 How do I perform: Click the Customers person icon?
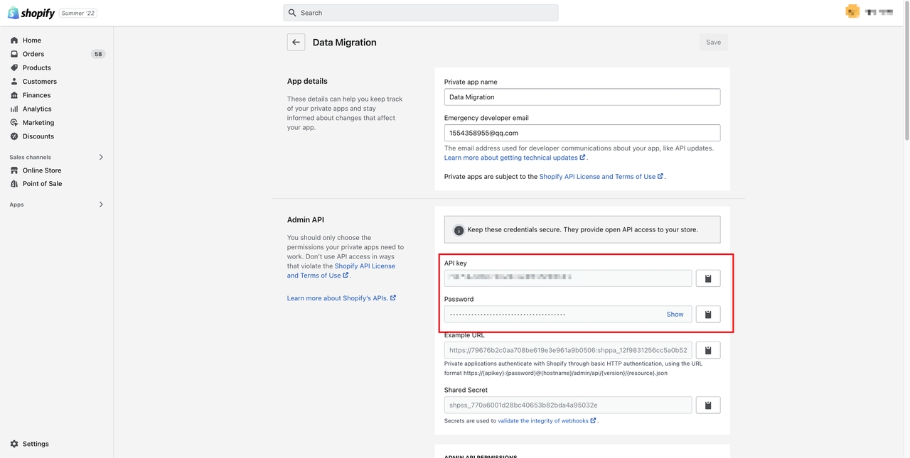(14, 82)
